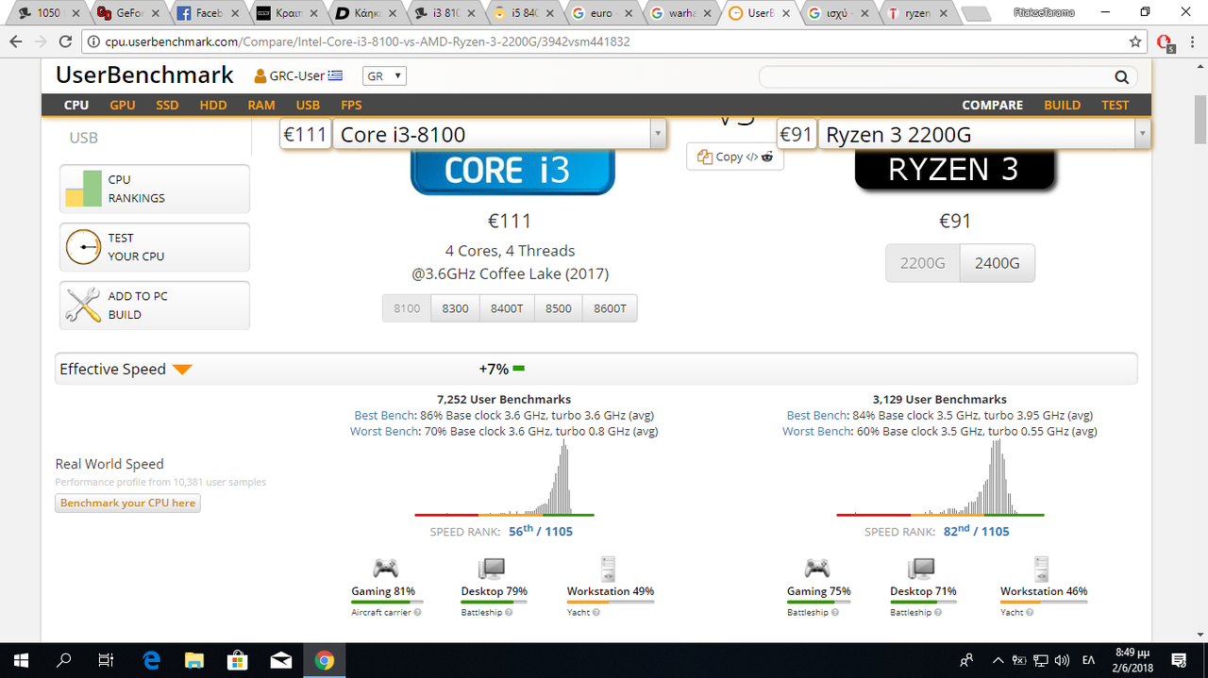Open the Core i3 Best Bench link
Screen dimensions: 1208x678
(385, 415)
